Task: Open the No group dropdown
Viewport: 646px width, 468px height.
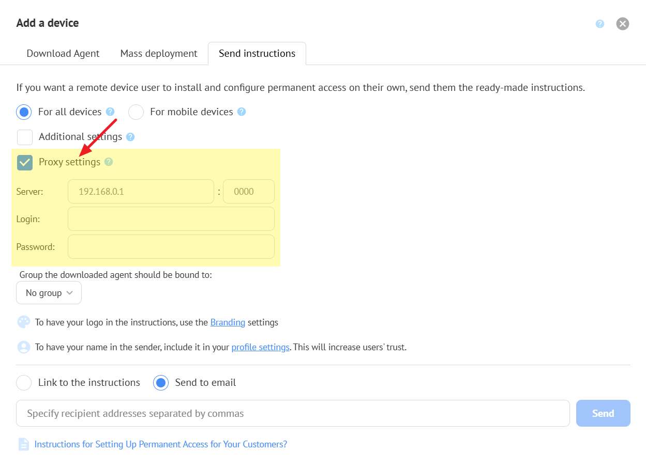Action: (x=49, y=293)
